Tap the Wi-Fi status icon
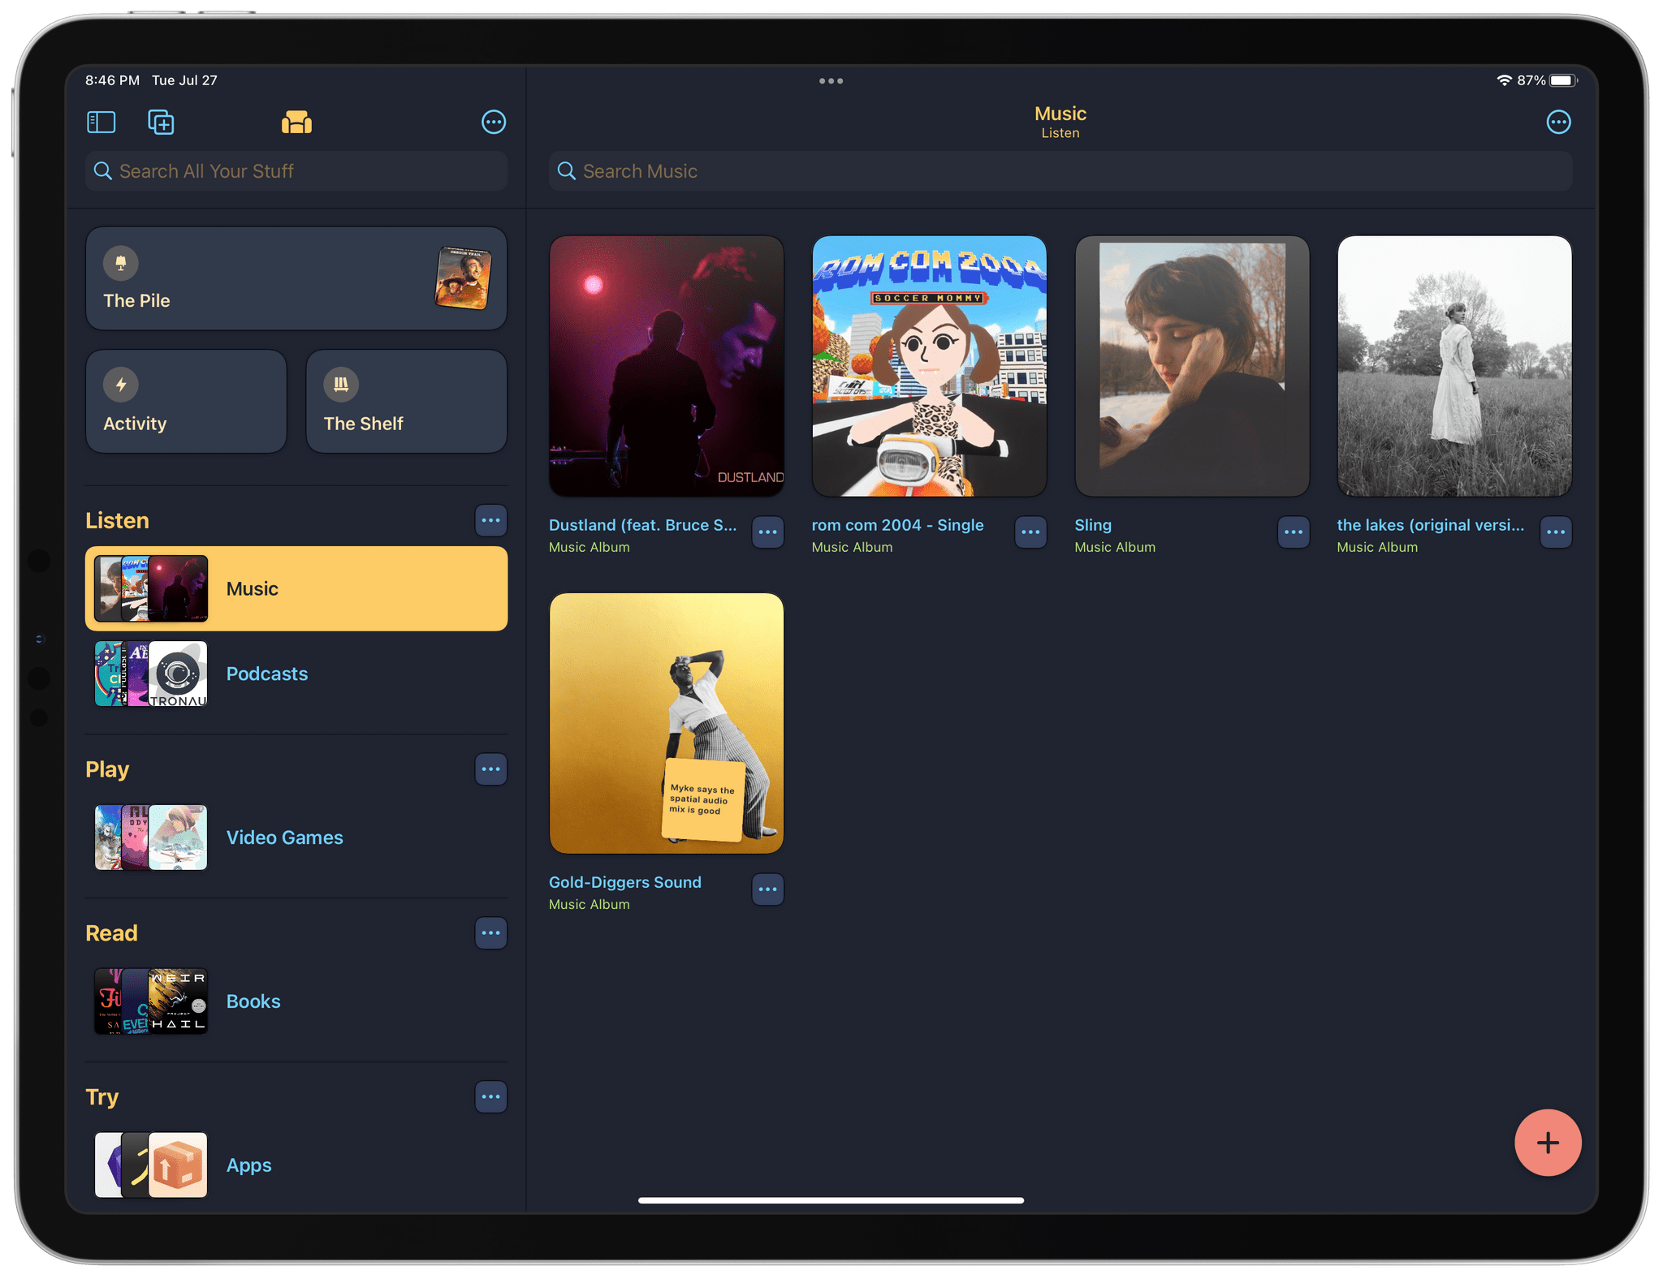This screenshot has width=1663, height=1279. pyautogui.click(x=1504, y=80)
